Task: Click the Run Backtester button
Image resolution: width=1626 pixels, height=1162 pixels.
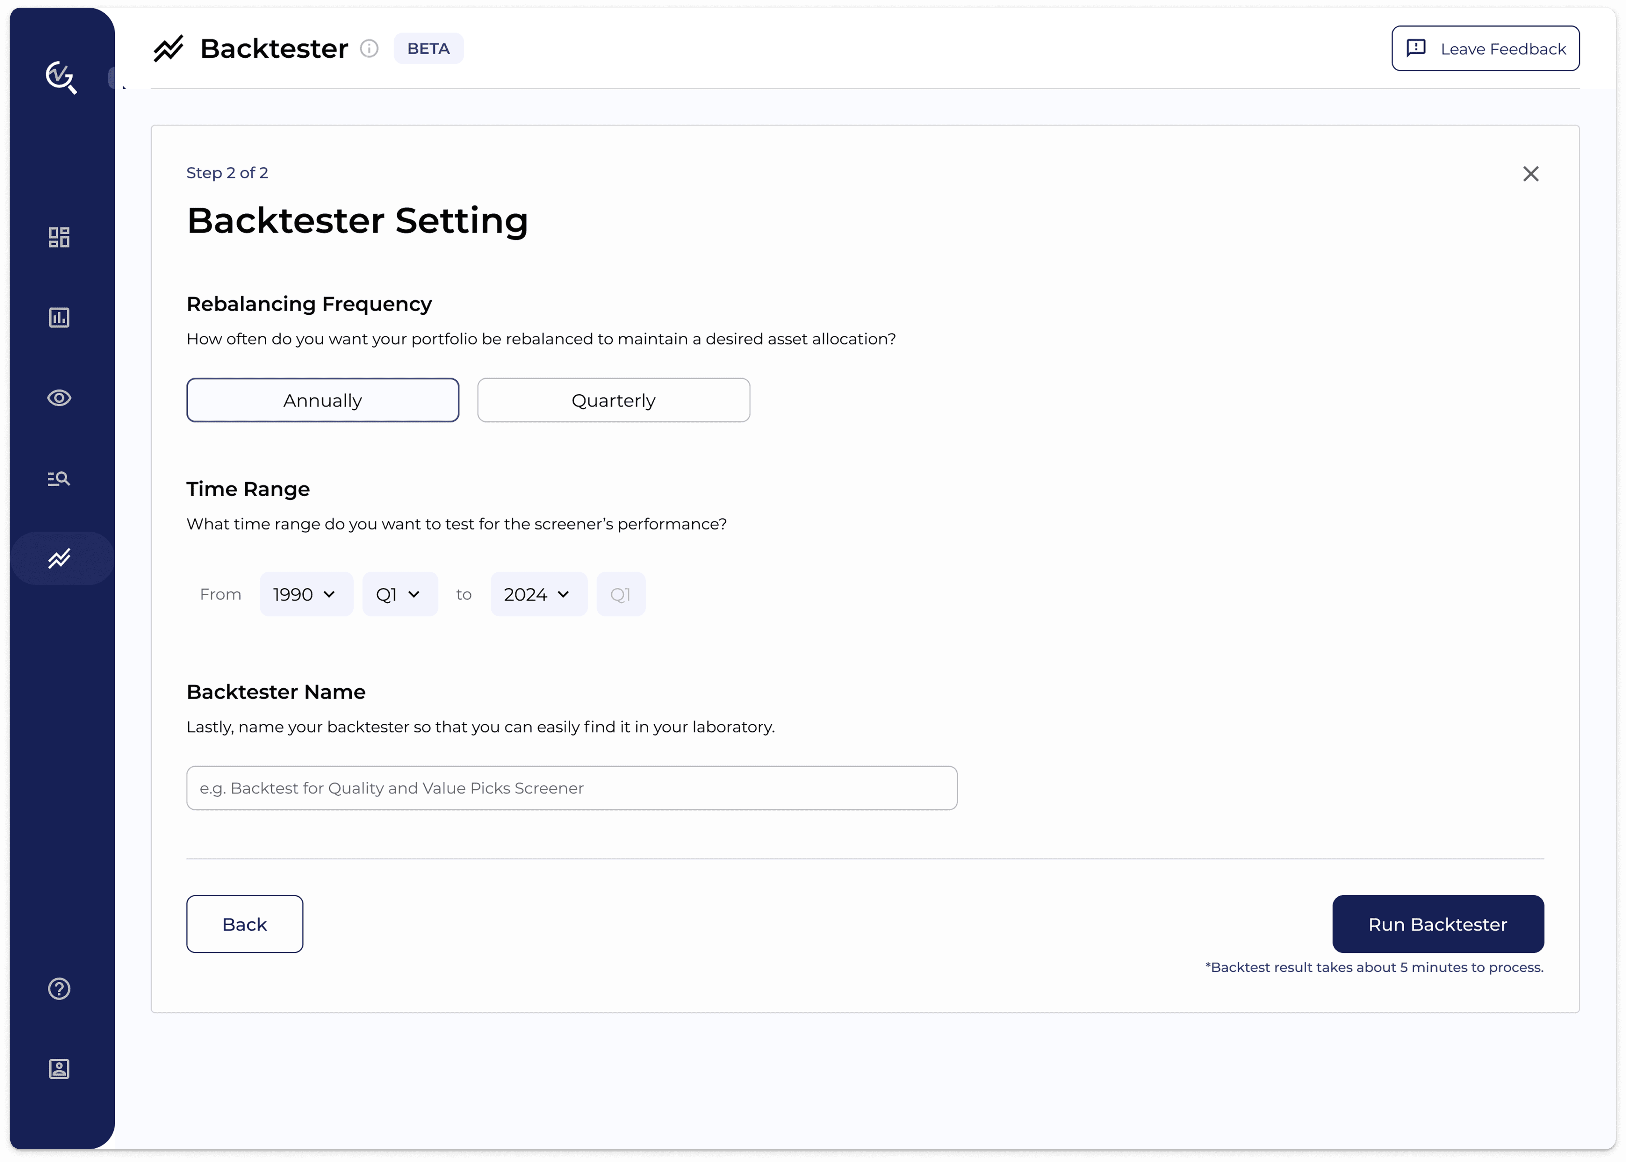Action: (x=1437, y=924)
